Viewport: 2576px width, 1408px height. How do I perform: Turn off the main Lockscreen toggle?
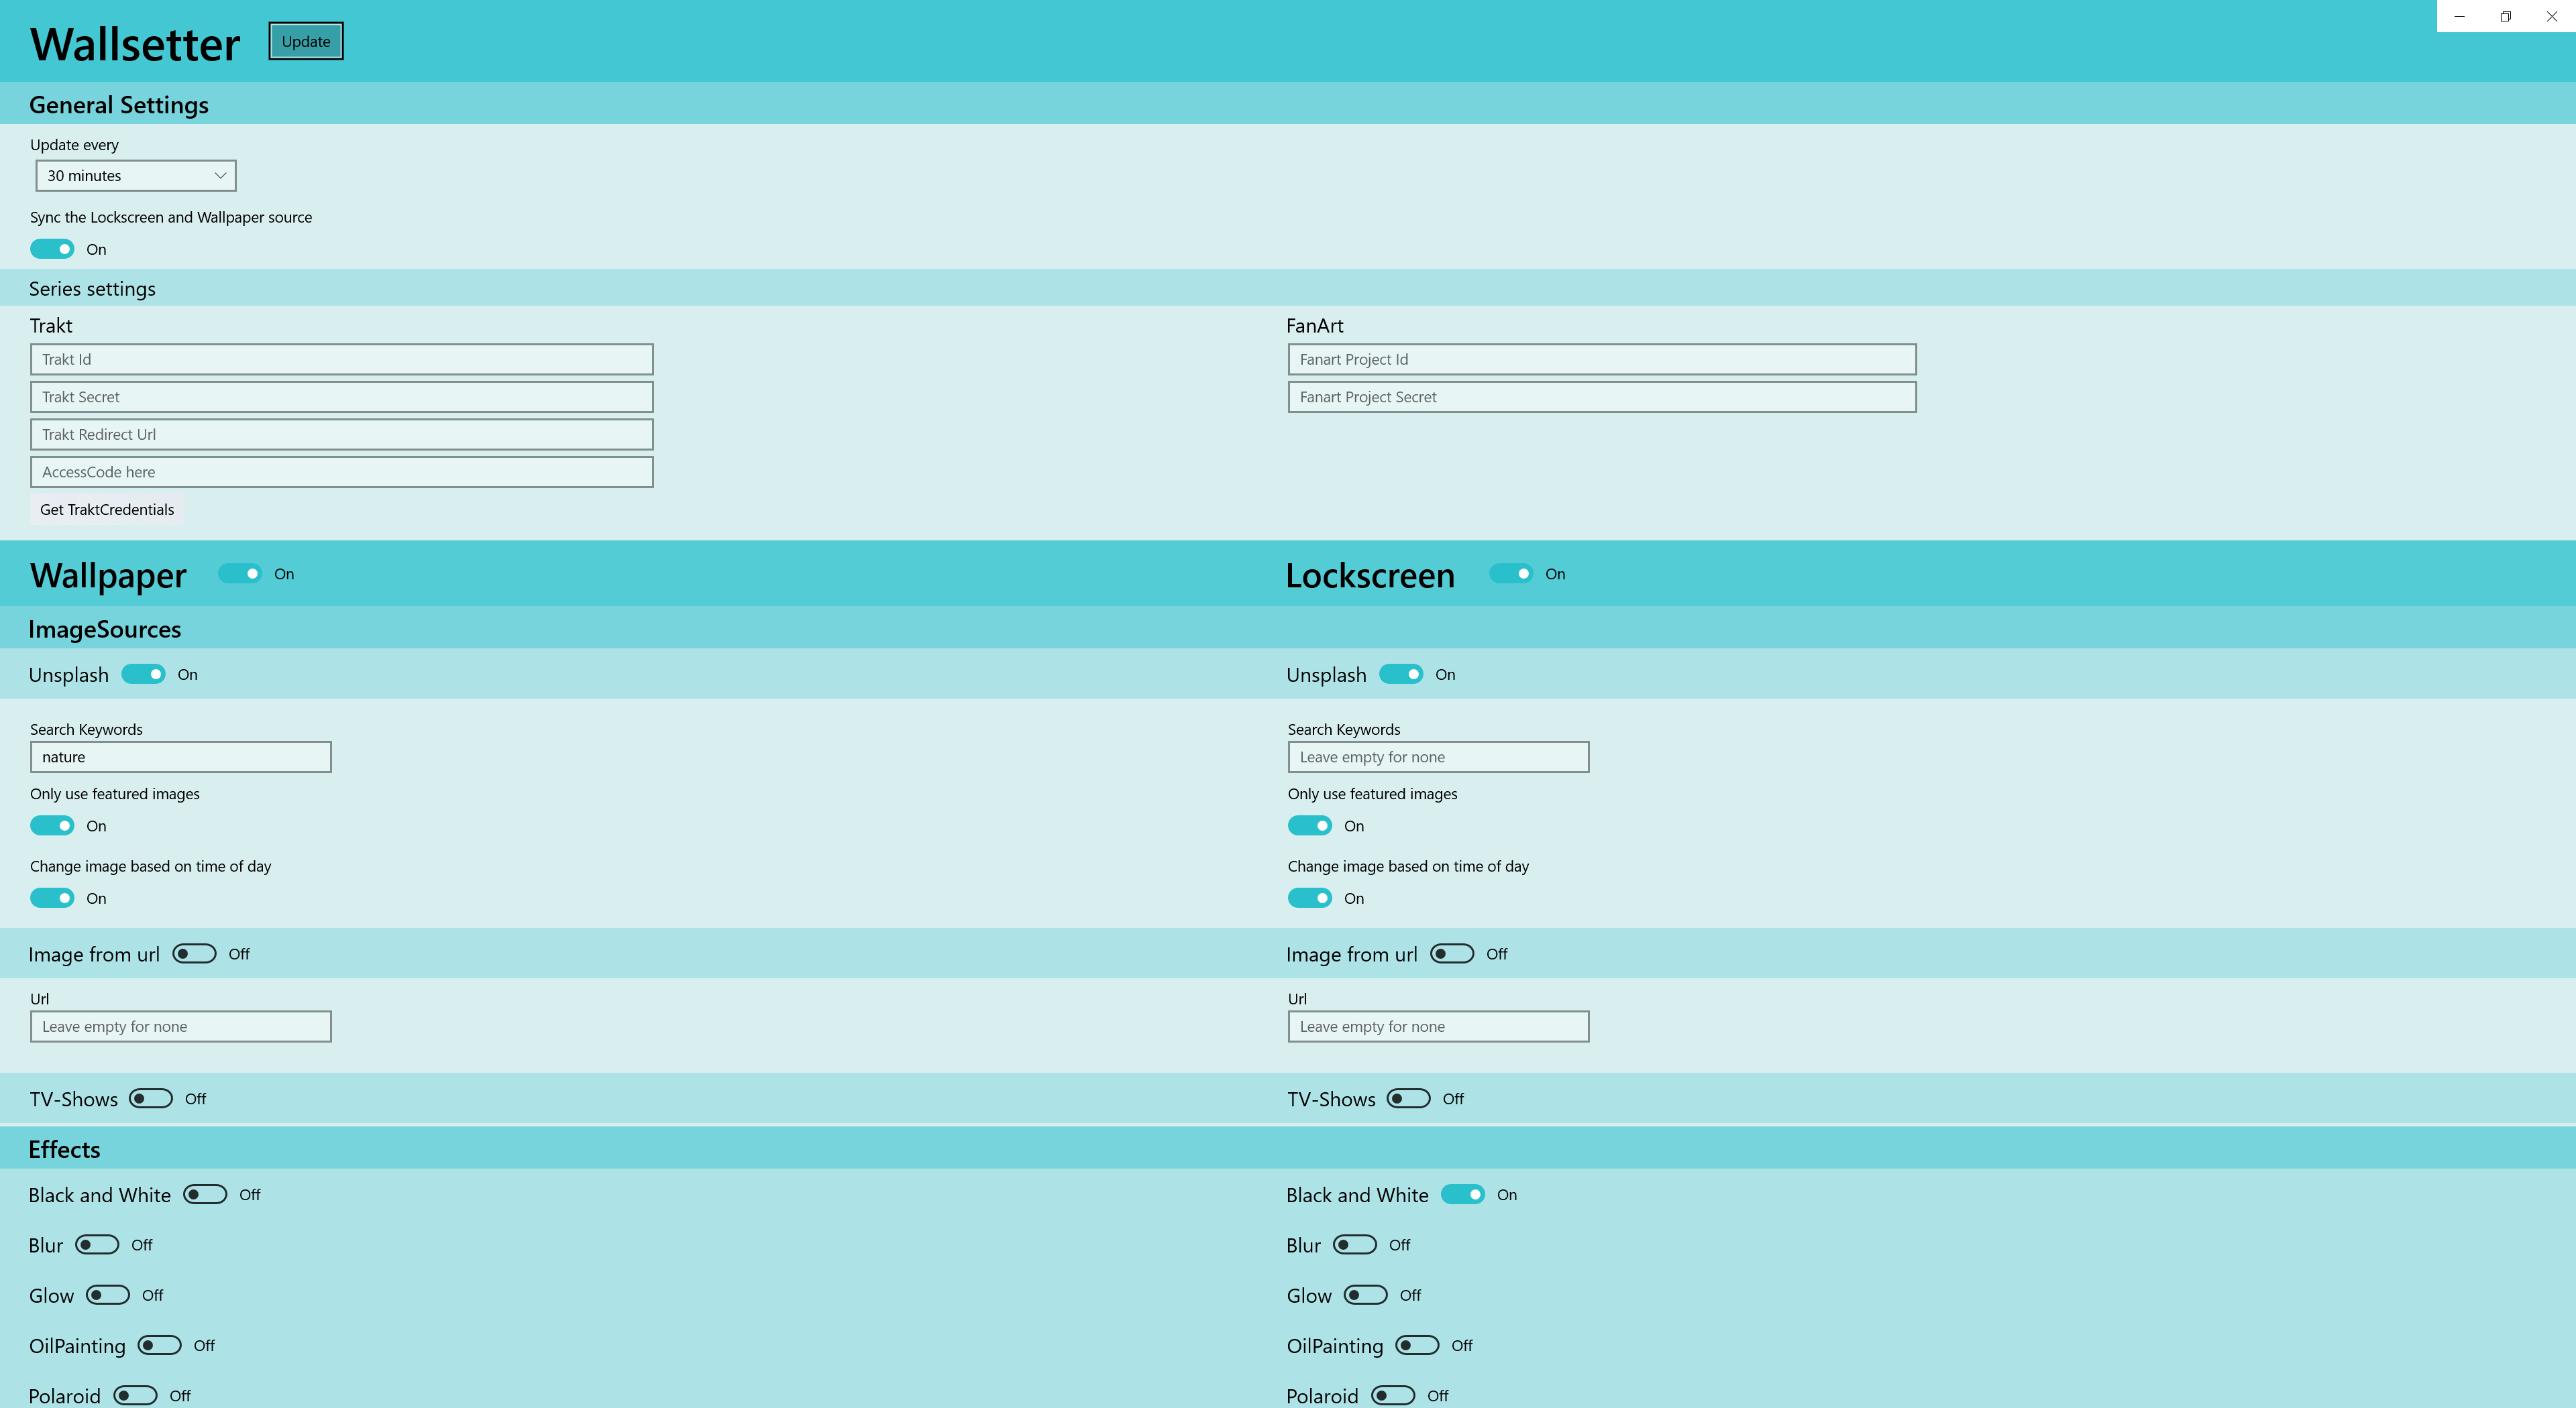coord(1510,574)
